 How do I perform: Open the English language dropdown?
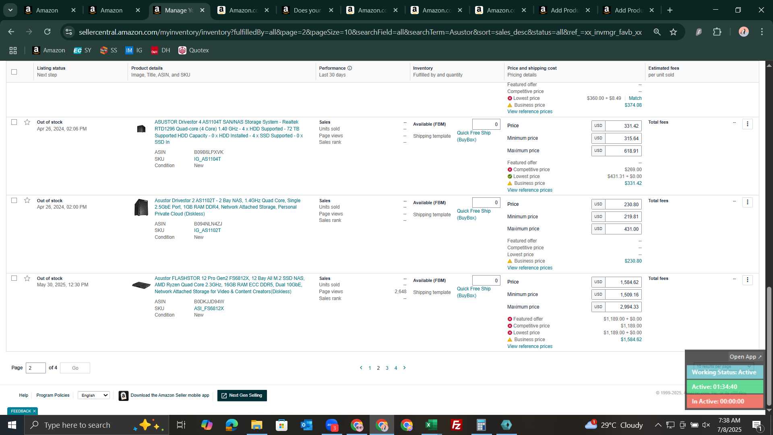[x=94, y=396]
